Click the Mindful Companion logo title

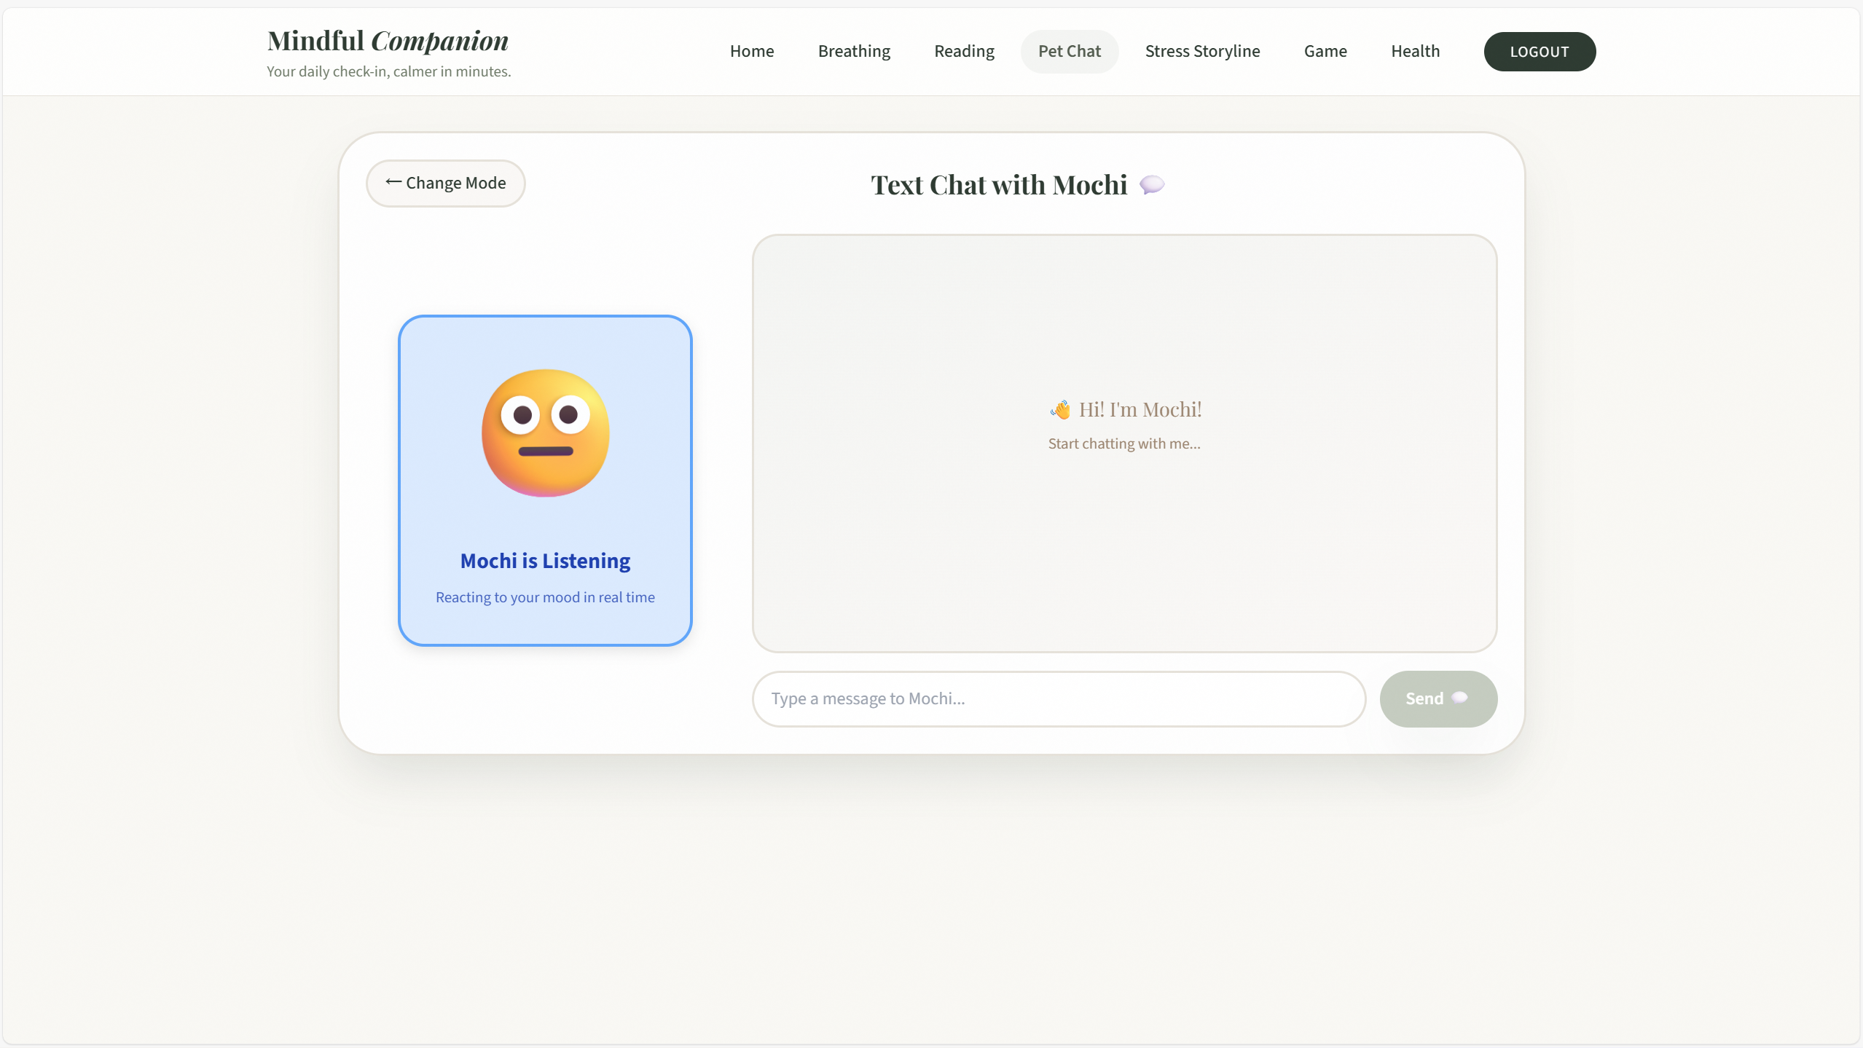pyautogui.click(x=388, y=41)
